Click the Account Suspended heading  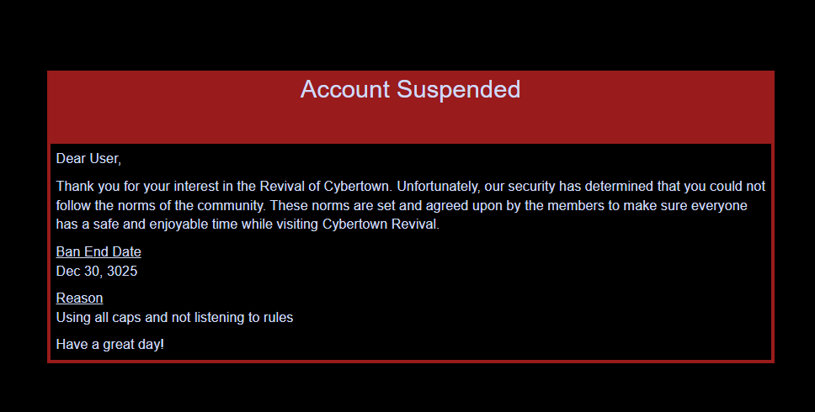click(x=410, y=89)
